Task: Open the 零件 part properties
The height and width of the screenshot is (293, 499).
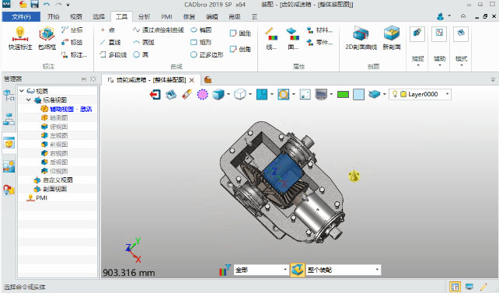Action: click(319, 42)
